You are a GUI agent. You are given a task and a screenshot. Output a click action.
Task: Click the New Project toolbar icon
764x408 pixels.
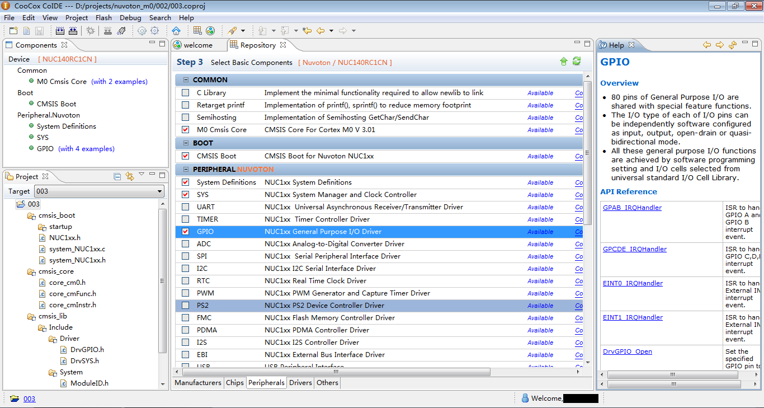[13, 31]
